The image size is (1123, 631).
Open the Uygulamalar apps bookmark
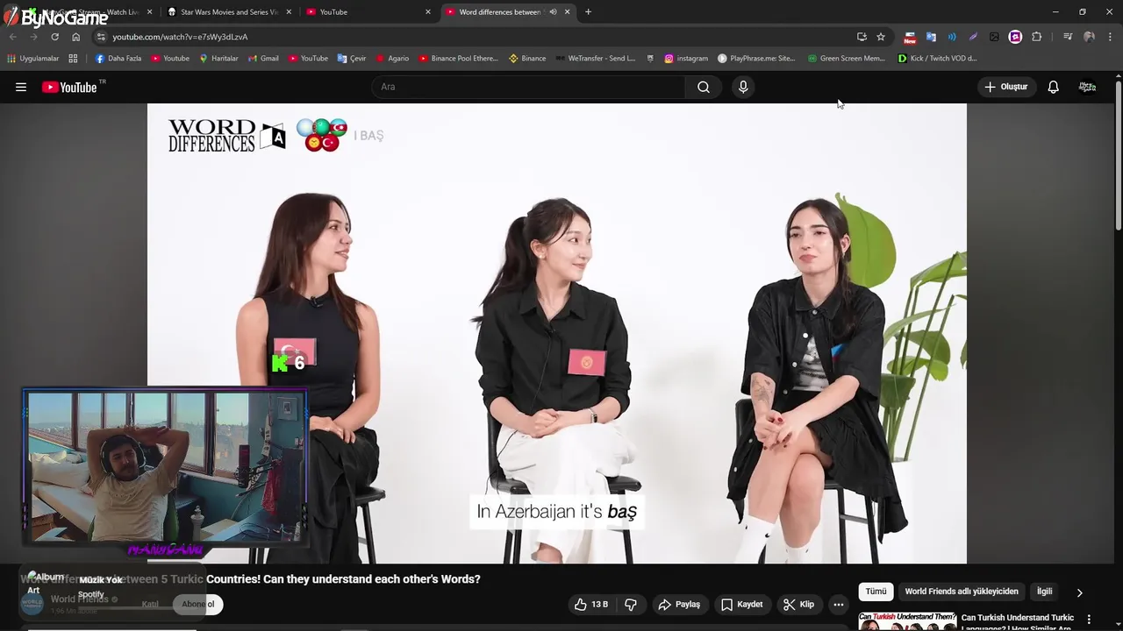[32, 59]
